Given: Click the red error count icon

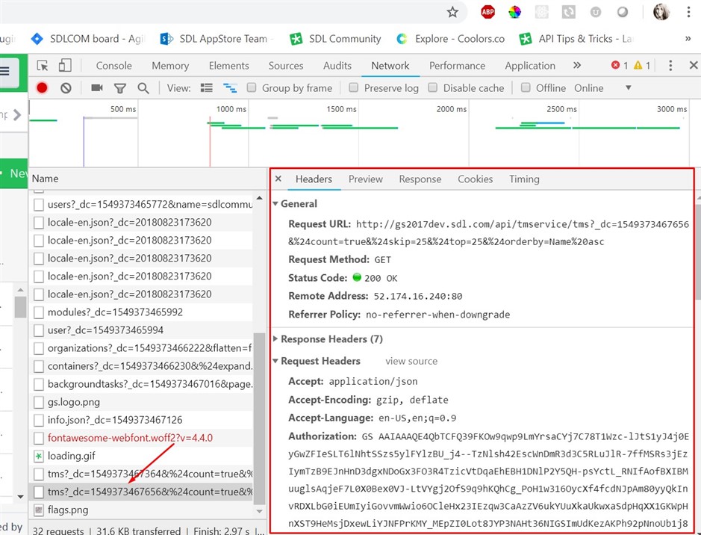Looking at the screenshot, I should point(616,65).
